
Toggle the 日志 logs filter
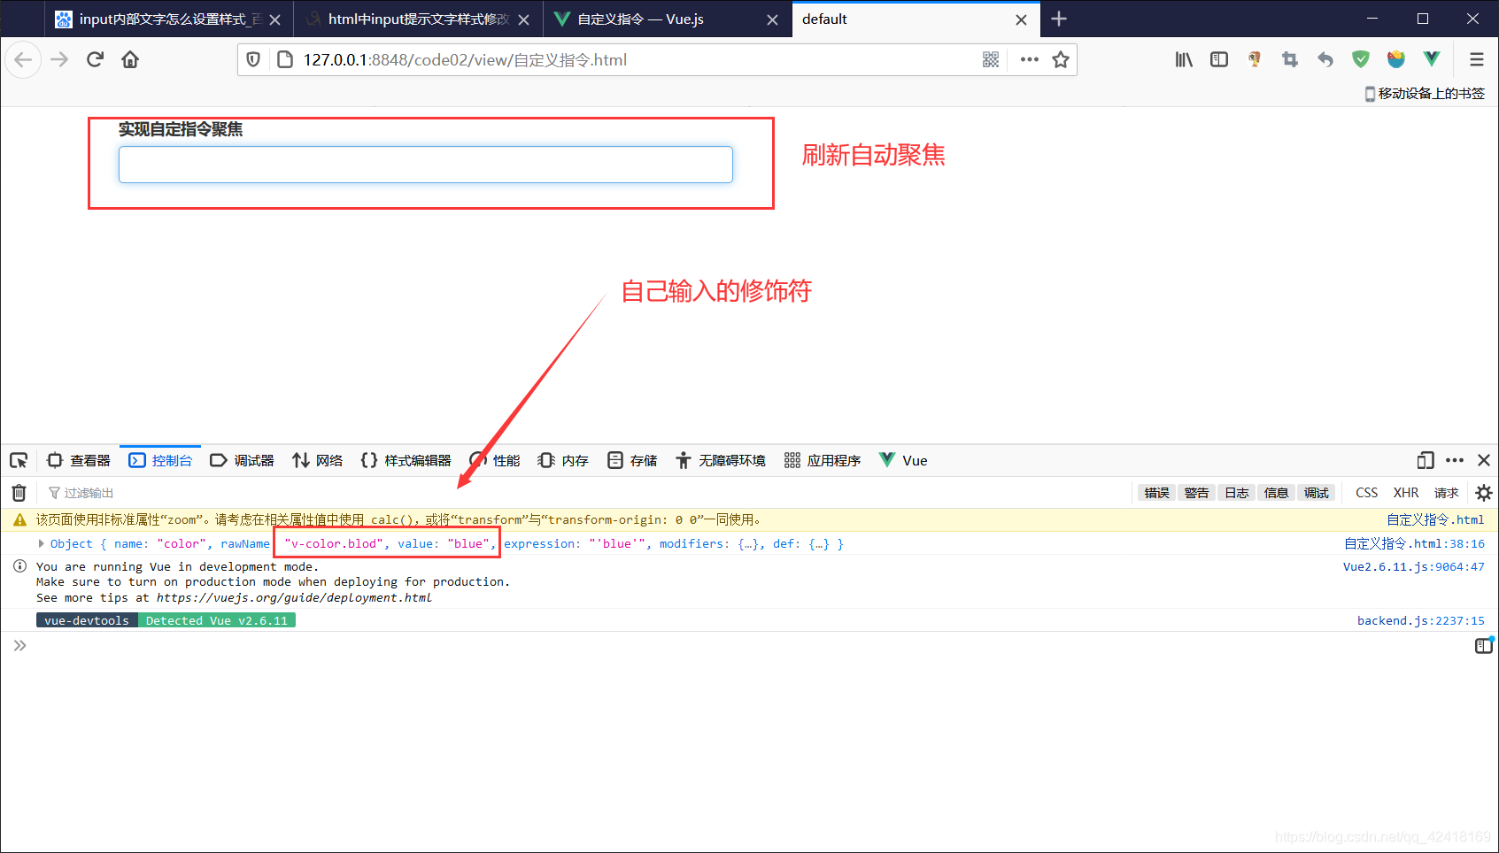1236,493
